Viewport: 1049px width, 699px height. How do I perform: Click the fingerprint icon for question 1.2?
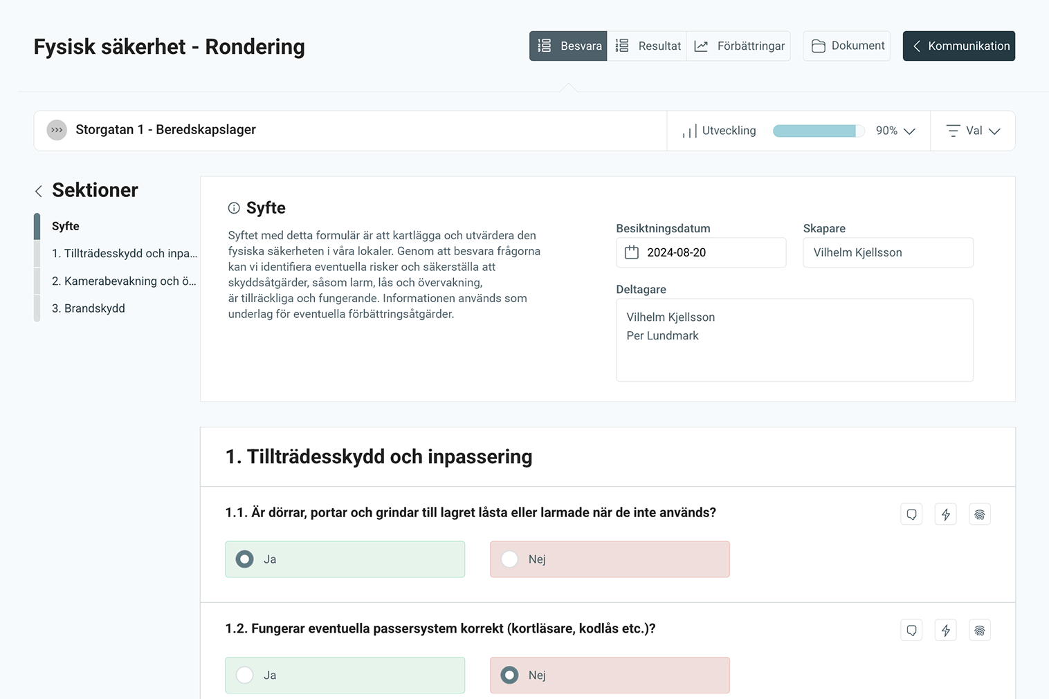coord(979,631)
